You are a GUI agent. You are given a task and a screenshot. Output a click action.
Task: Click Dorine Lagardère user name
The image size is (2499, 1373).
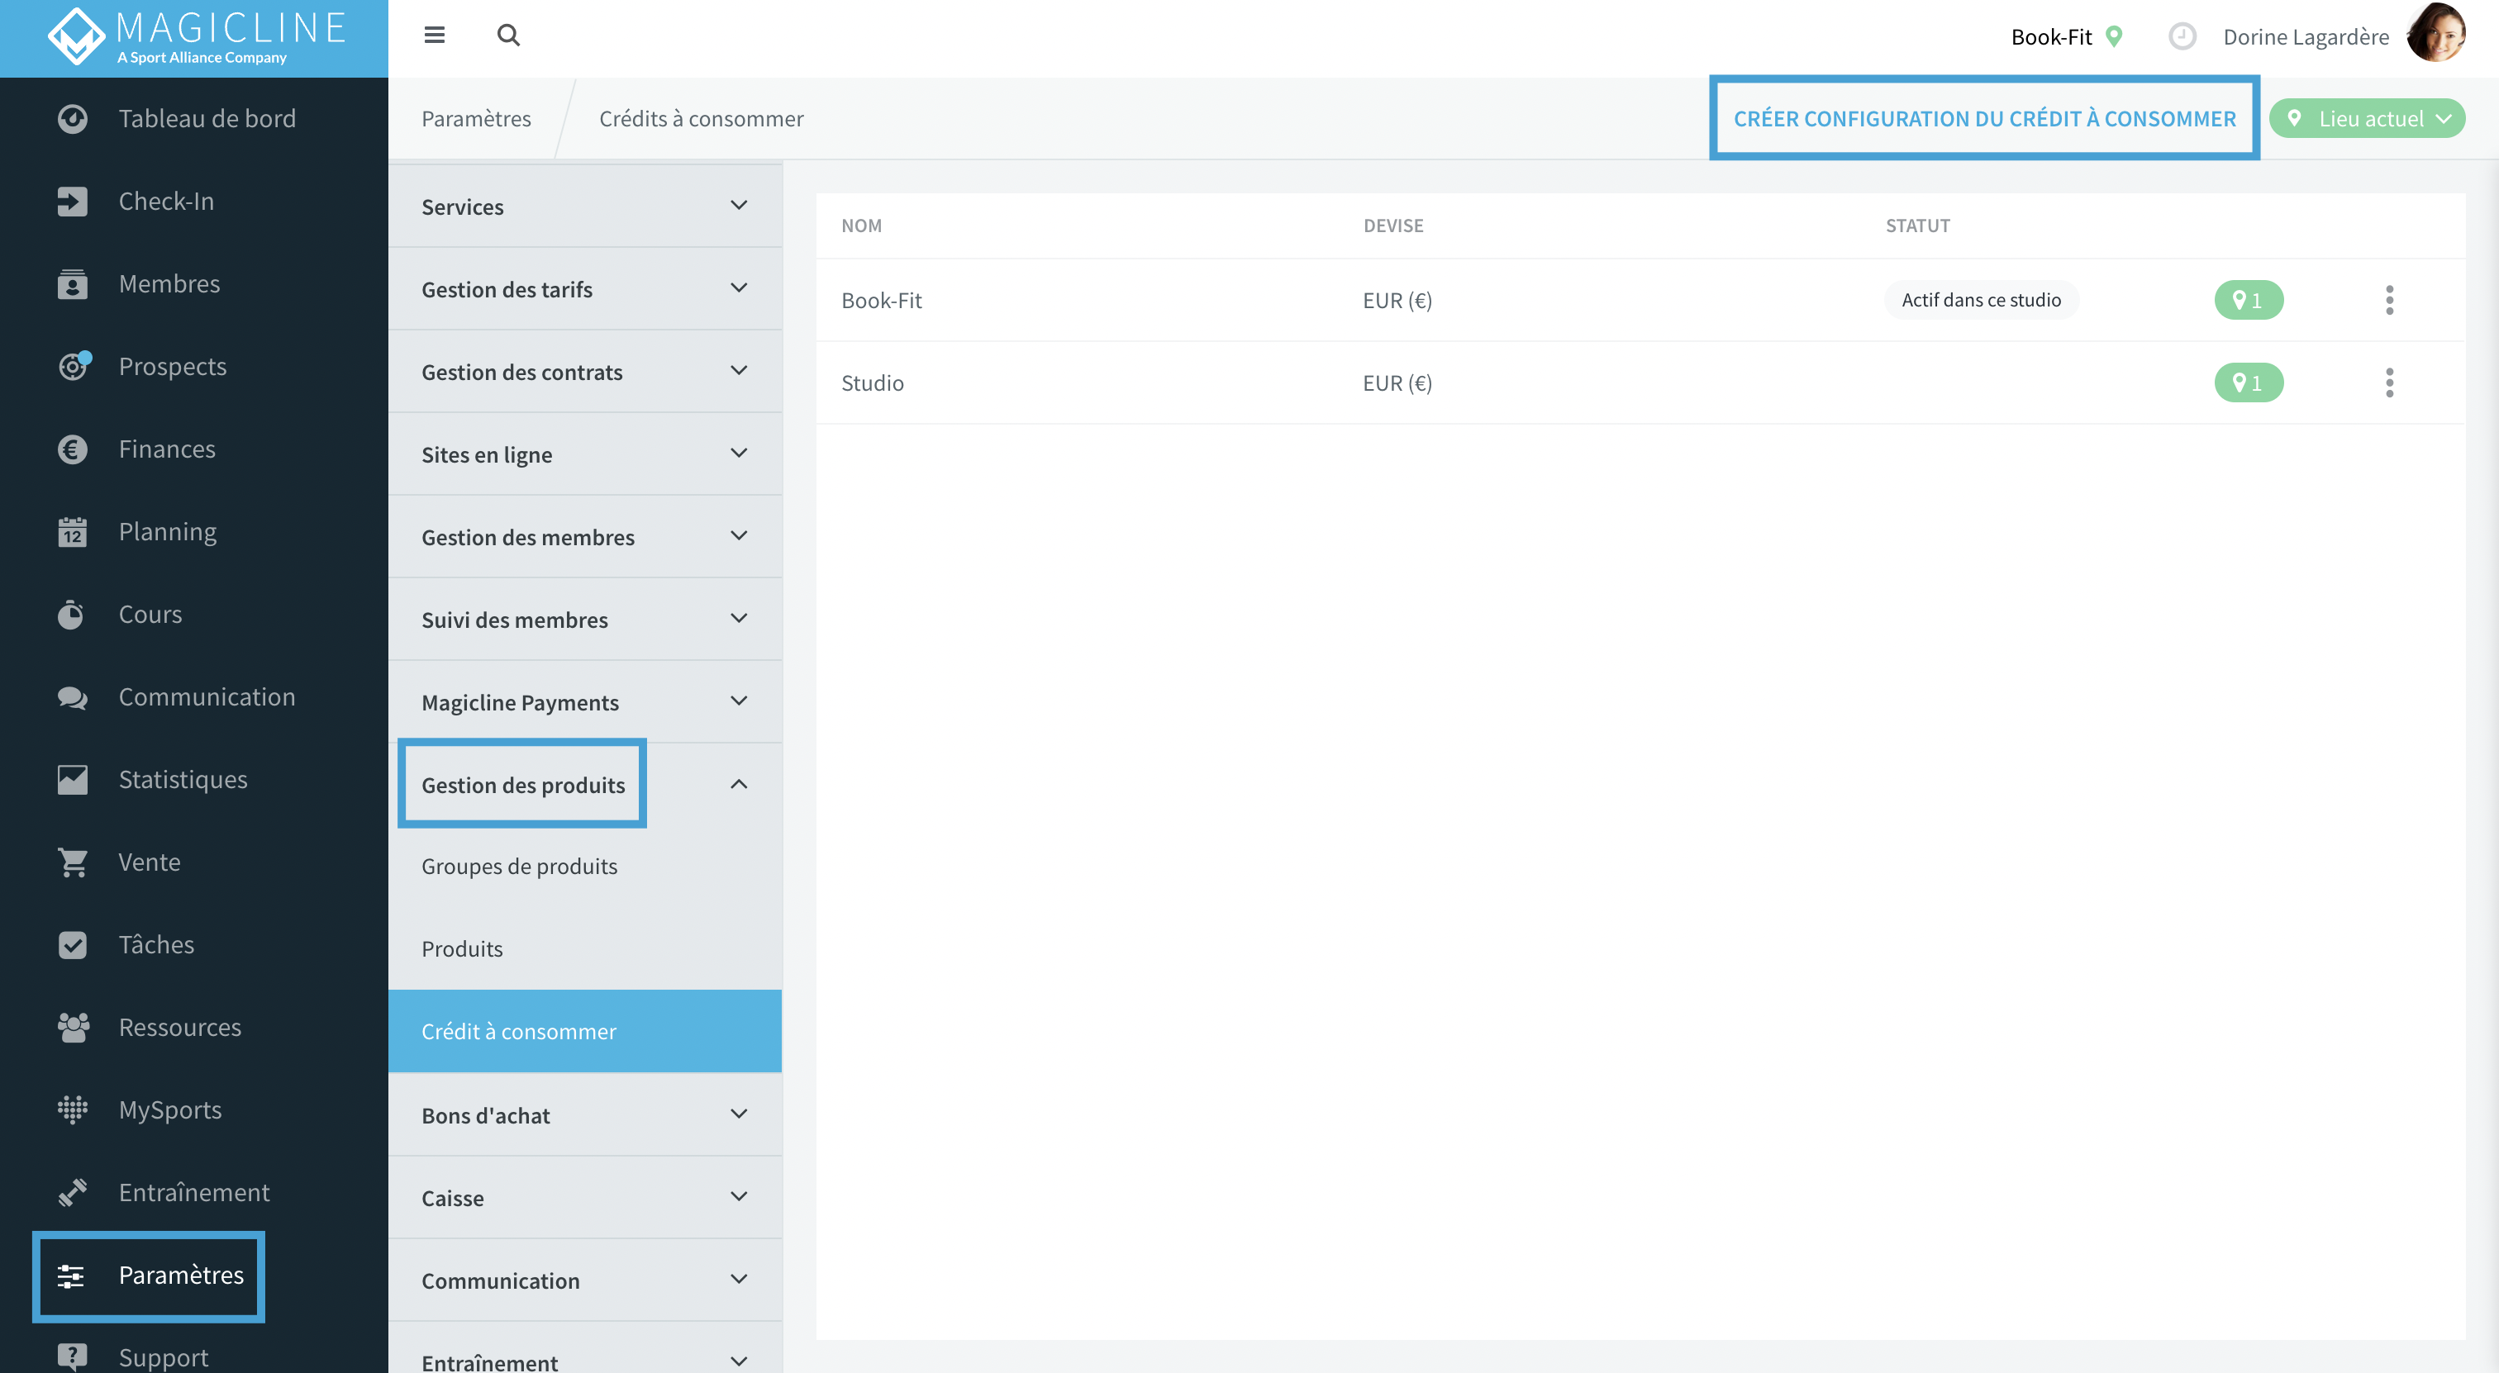(2306, 37)
